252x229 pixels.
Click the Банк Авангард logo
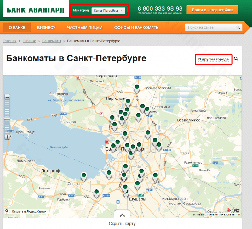(x=36, y=10)
